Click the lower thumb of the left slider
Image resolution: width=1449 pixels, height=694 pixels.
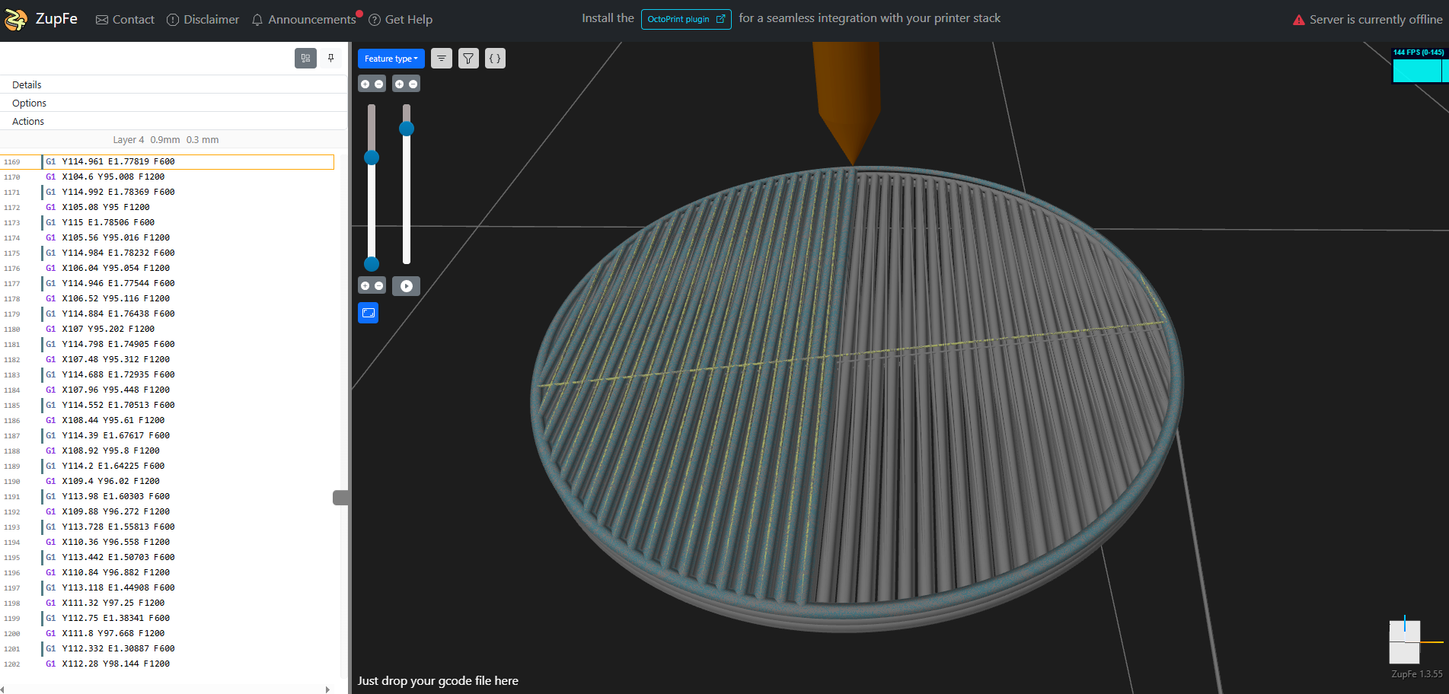[x=372, y=264]
